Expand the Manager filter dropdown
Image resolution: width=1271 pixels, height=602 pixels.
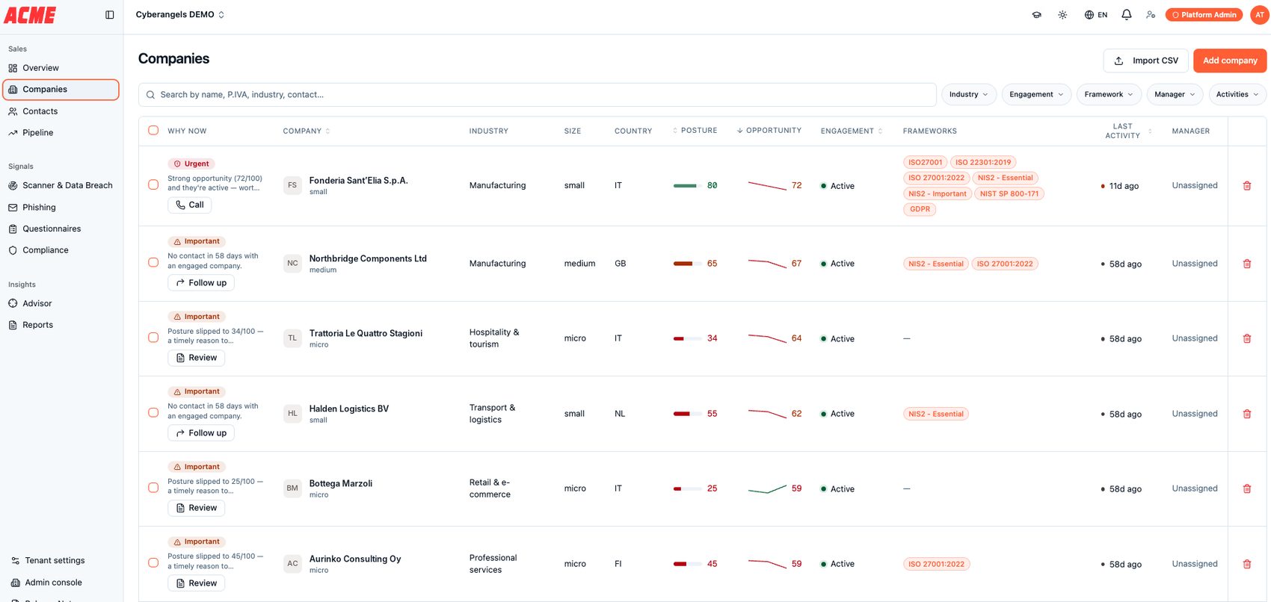pyautogui.click(x=1175, y=95)
